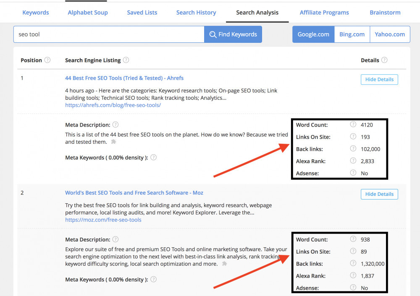Open the World's Best SEO Tools Moz link
The width and height of the screenshot is (420, 296).
coord(134,193)
